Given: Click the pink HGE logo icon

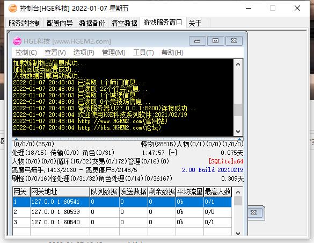Looking at the screenshot, I should click(17, 41).
